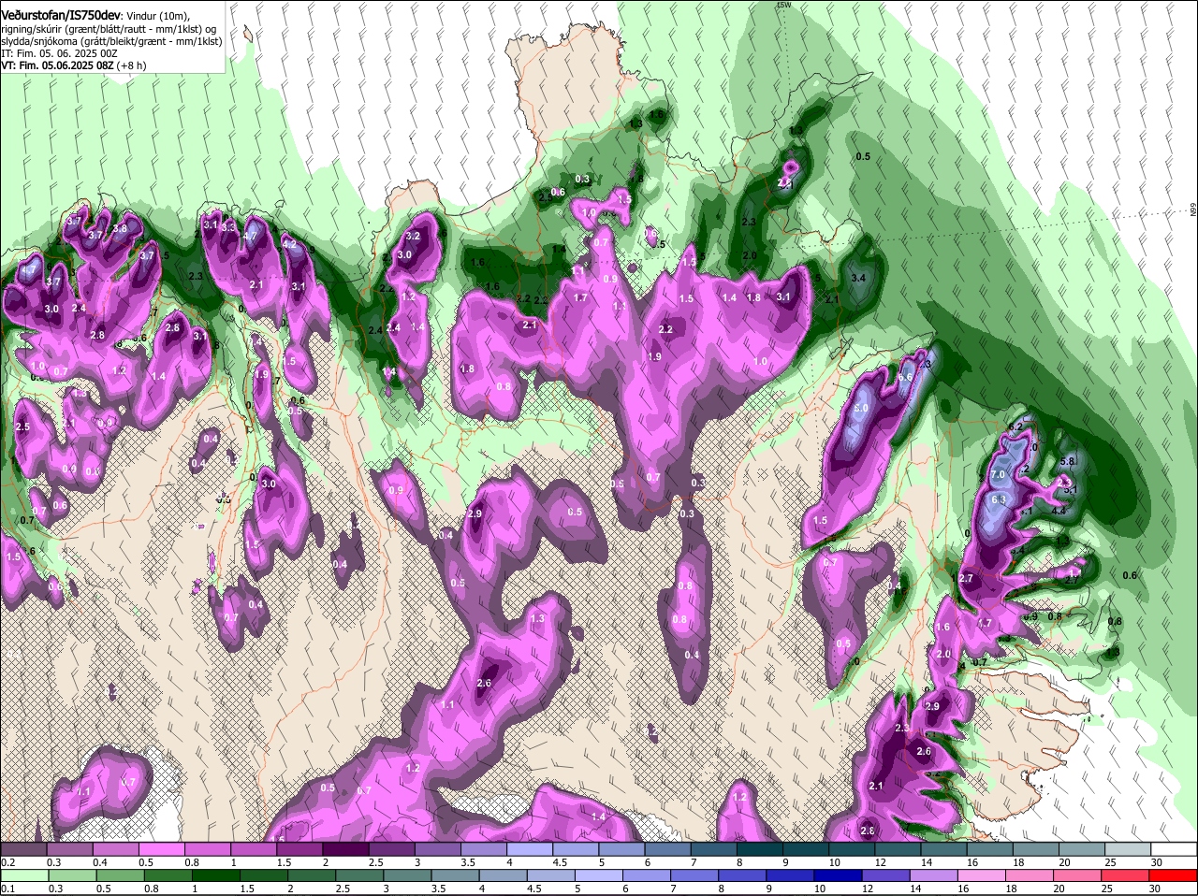This screenshot has width=1198, height=896.
Task: Click the 7.0 precipitation value on the map
Action: point(998,475)
